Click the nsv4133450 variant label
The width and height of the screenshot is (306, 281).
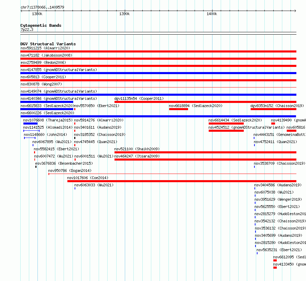pos(289,264)
